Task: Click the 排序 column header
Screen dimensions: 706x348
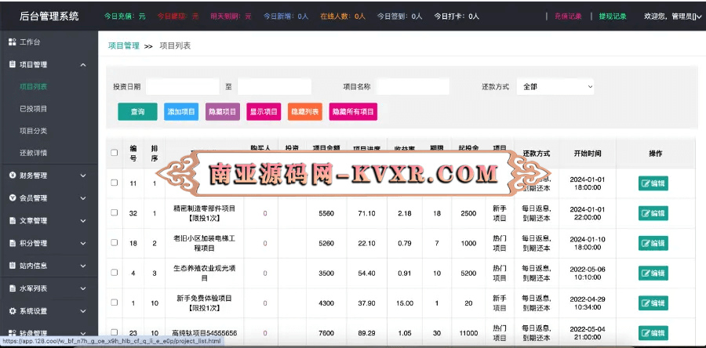Action: click(155, 154)
